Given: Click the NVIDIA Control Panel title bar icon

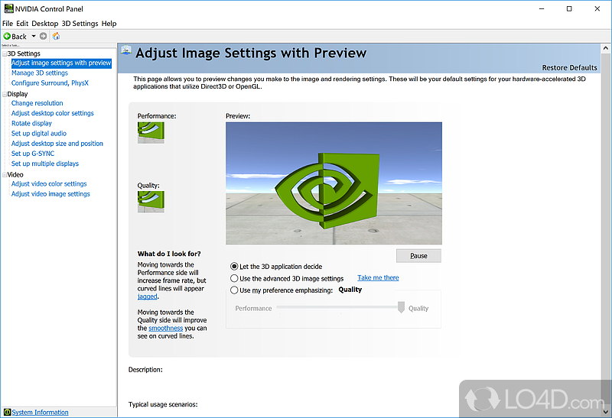Looking at the screenshot, I should 8,8.
